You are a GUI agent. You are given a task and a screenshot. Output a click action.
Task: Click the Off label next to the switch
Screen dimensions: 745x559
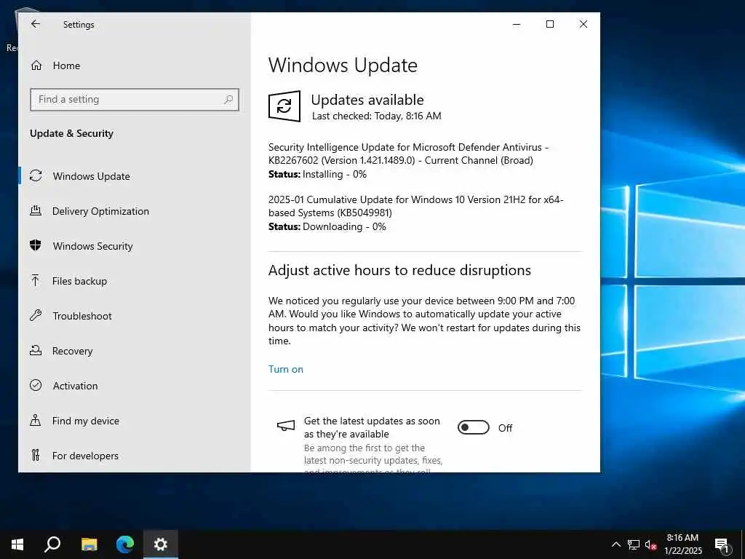505,428
